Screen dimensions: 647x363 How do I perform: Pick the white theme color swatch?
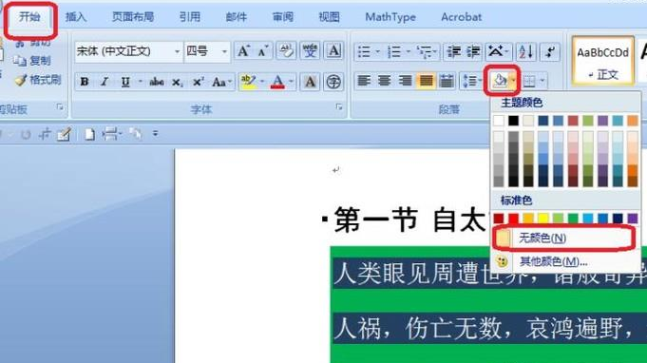point(499,121)
